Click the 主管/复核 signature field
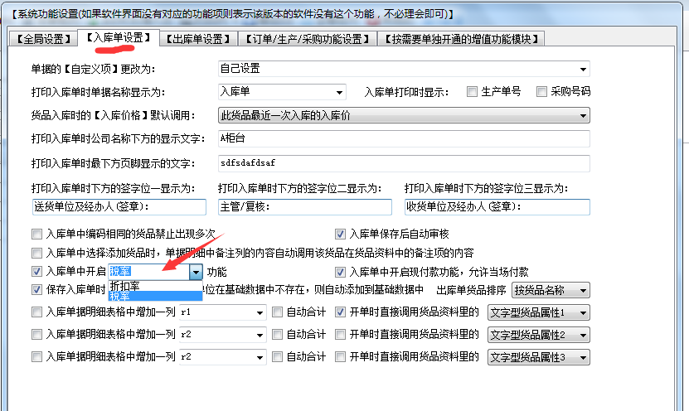 304,206
